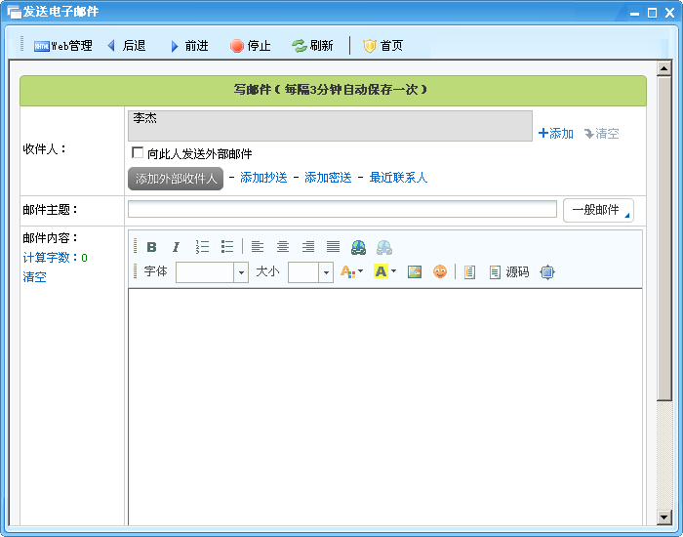The height and width of the screenshot is (537, 683).
Task: Maximize the editor with fullscreen icon
Action: coord(547,272)
